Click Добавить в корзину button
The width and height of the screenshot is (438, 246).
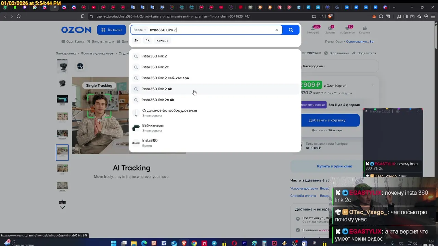[330, 120]
